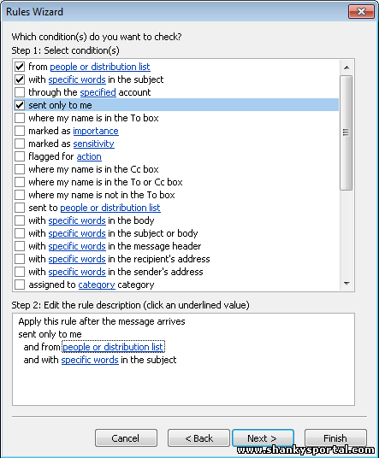Image resolution: width=379 pixels, height=458 pixels.
Task: Open the 'importance' link in marked as importance
Action: point(96,131)
